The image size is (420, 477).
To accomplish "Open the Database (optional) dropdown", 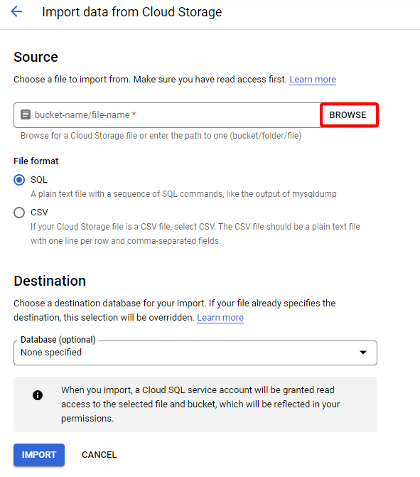I will click(195, 353).
